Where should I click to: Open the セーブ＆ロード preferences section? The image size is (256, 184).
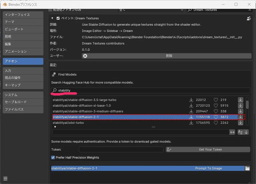pos(23,102)
